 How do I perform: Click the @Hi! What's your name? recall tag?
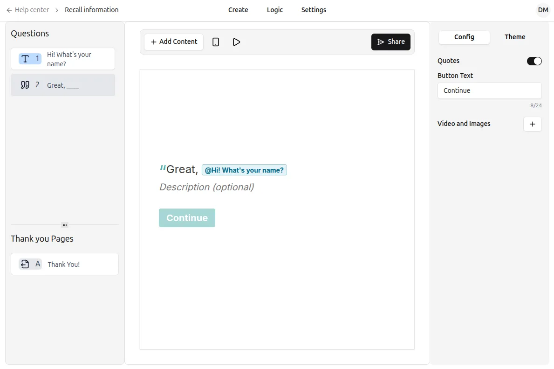pos(244,170)
